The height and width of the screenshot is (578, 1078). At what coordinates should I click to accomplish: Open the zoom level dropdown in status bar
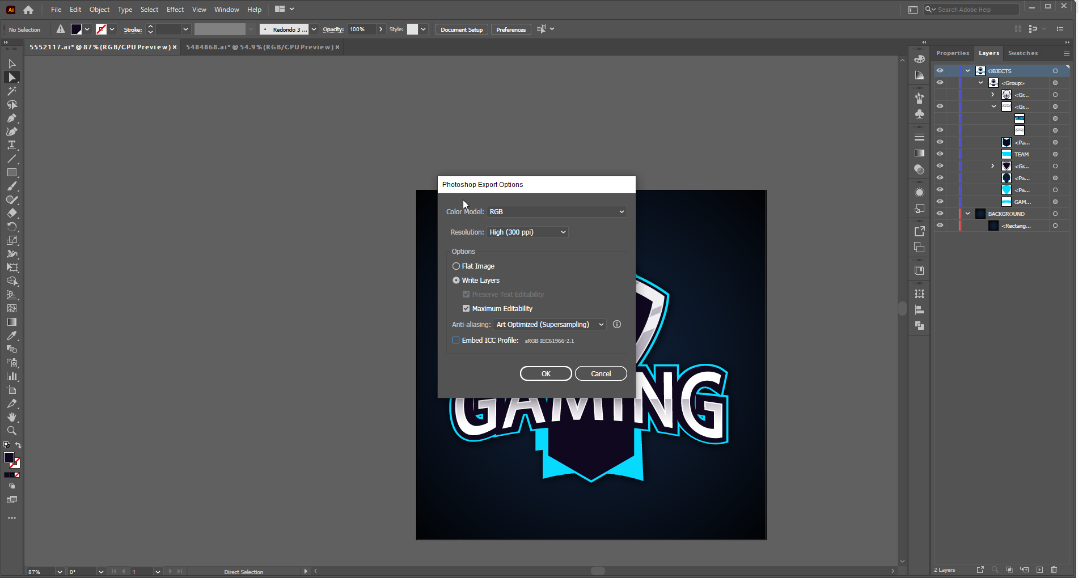click(60, 572)
